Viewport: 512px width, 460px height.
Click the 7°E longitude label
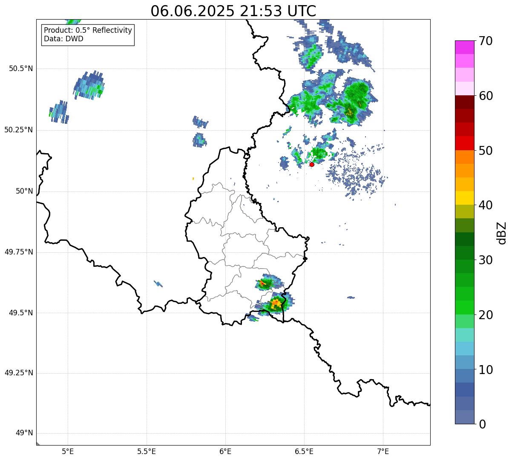[x=383, y=451]
